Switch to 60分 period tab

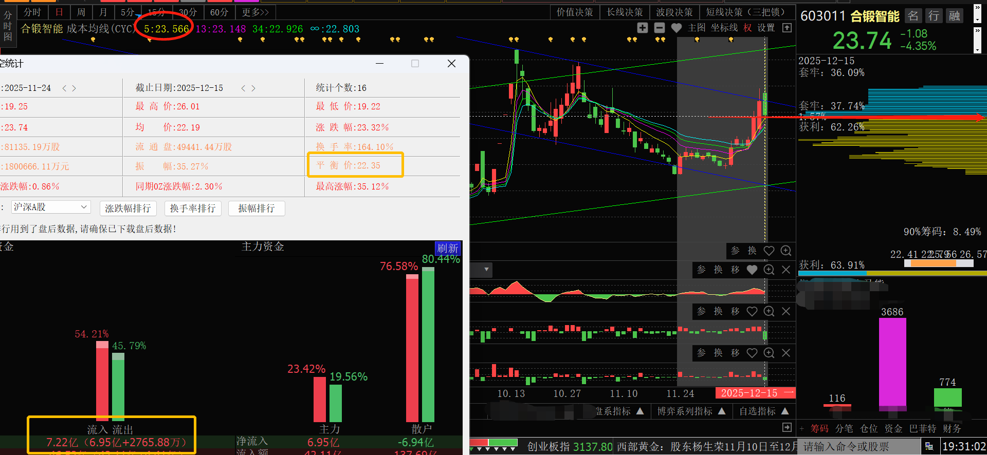[220, 12]
